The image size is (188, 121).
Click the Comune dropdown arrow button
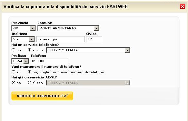[96, 28]
